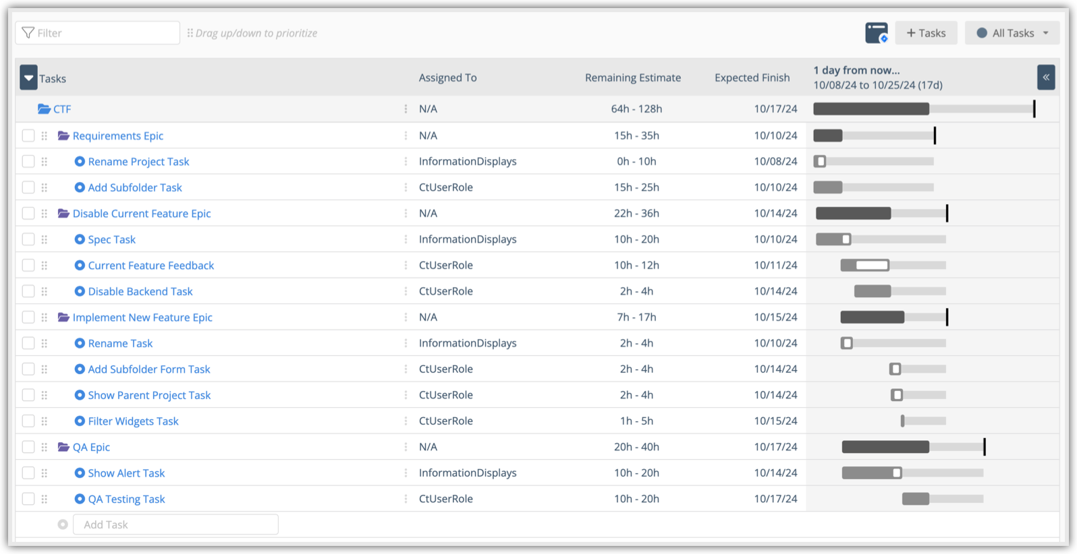Open the kebab menu for Filter Widgets Task
Image resolution: width=1077 pixels, height=554 pixels.
click(406, 421)
